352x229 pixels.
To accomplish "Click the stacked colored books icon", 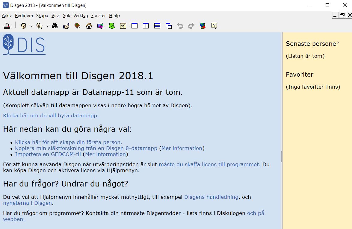I will pyautogui.click(x=100, y=26).
